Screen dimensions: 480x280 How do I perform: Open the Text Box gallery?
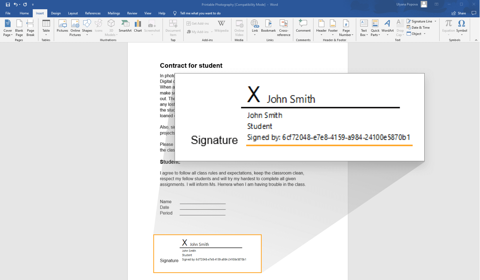point(364,28)
